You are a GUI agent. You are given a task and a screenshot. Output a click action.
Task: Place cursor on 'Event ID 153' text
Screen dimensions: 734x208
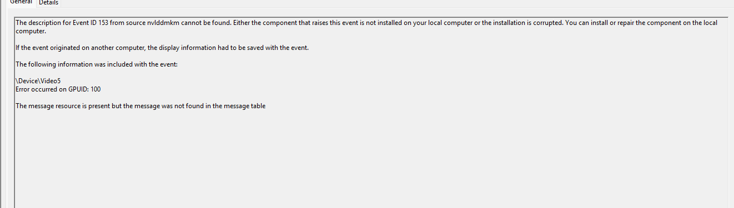coord(90,23)
